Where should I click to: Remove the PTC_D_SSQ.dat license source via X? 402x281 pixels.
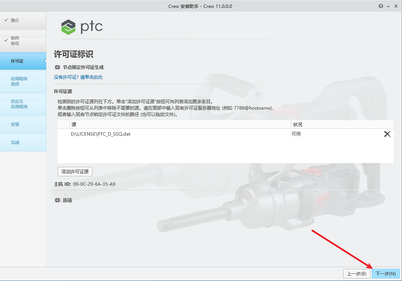pyautogui.click(x=387, y=134)
